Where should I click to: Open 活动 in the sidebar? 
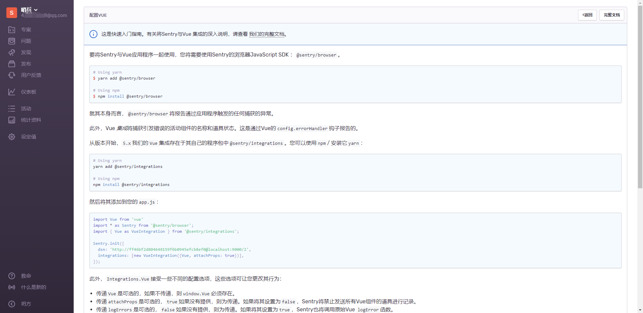click(x=26, y=109)
